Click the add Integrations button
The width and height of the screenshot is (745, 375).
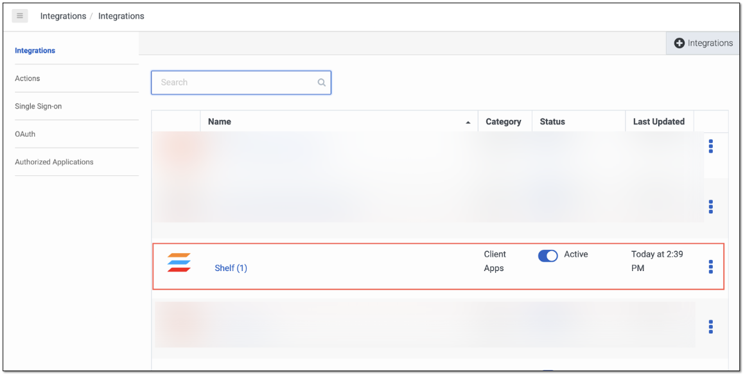[703, 43]
